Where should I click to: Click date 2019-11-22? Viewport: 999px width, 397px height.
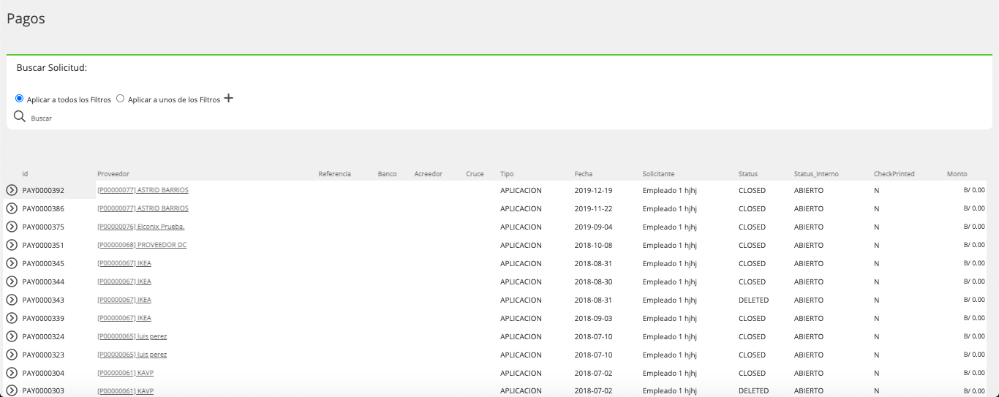594,208
